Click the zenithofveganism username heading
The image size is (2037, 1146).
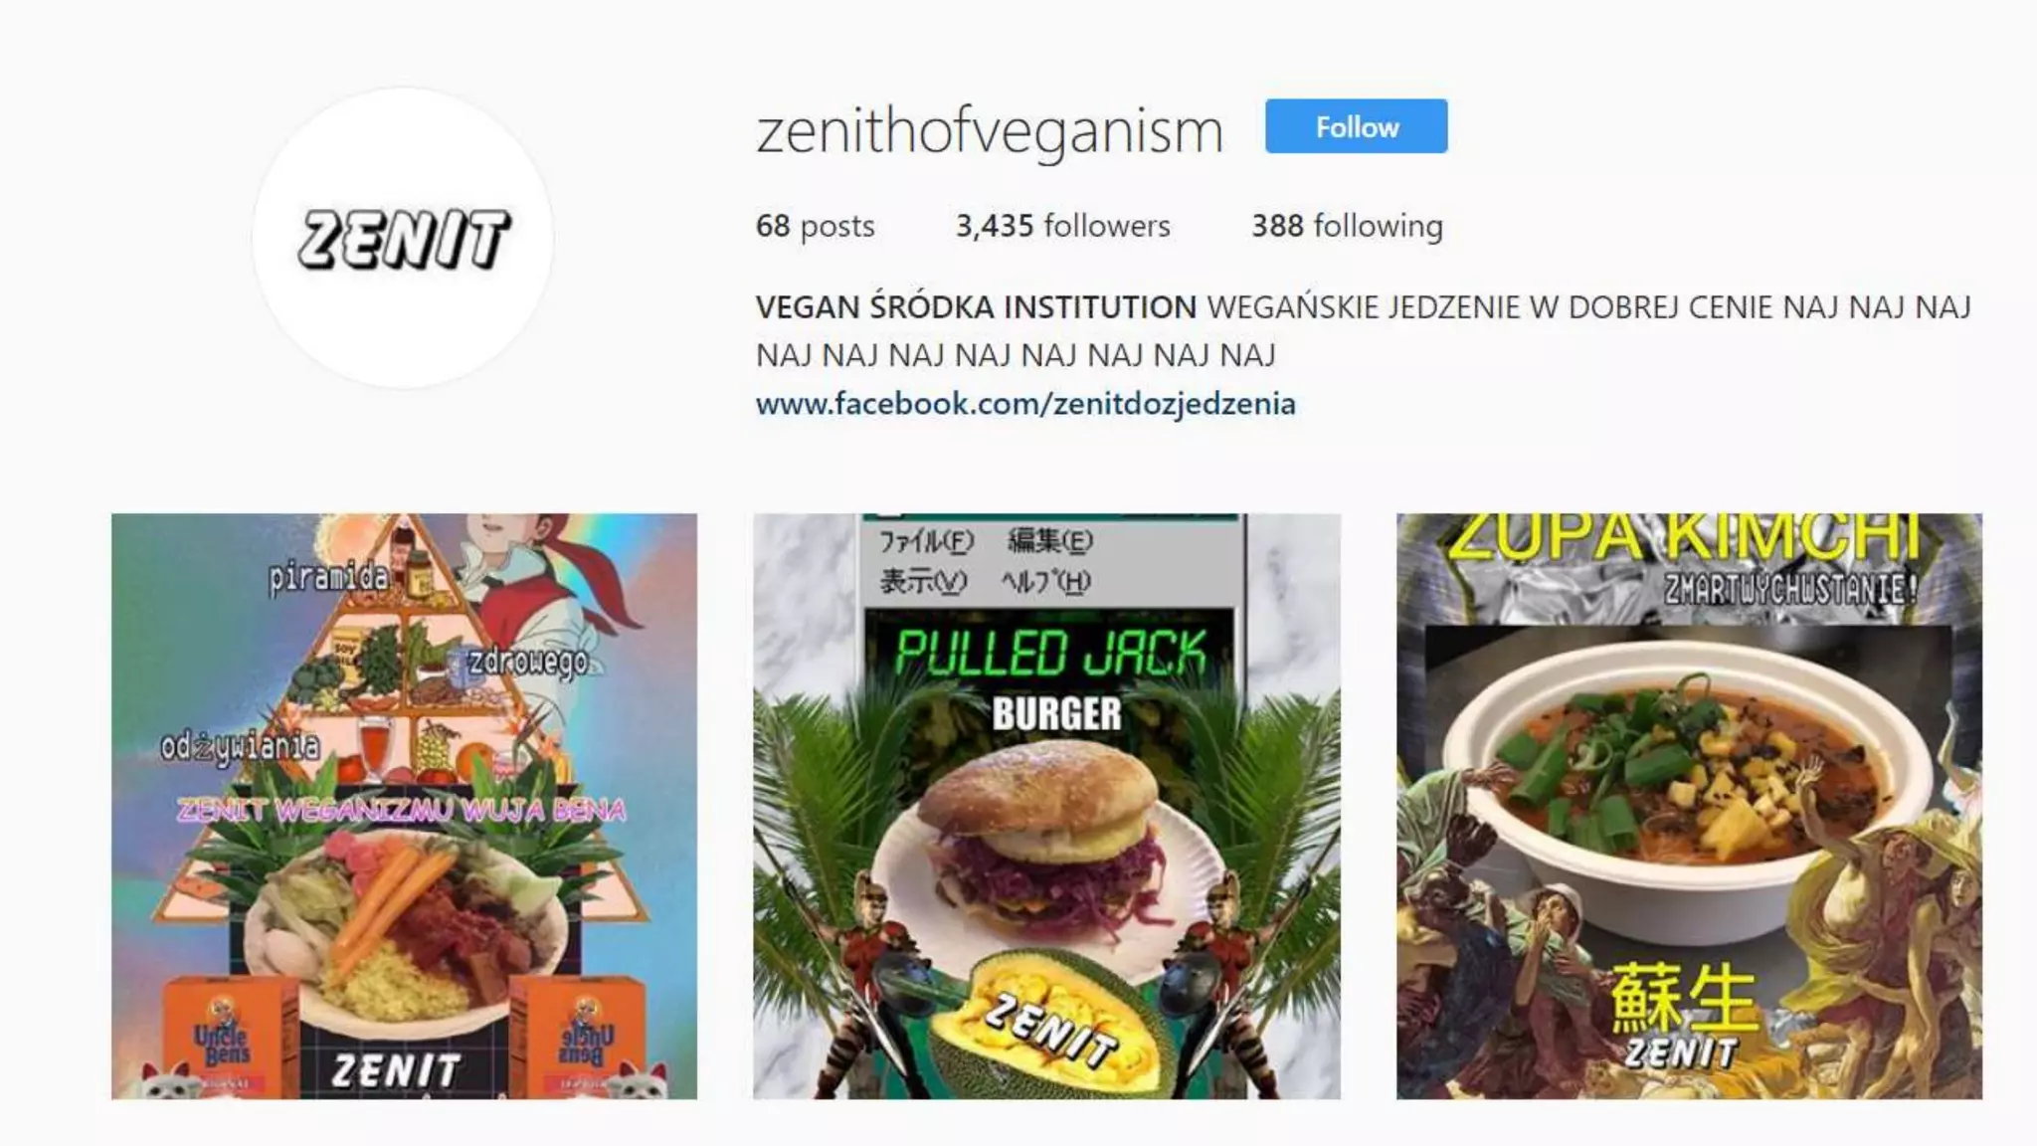pyautogui.click(x=989, y=130)
